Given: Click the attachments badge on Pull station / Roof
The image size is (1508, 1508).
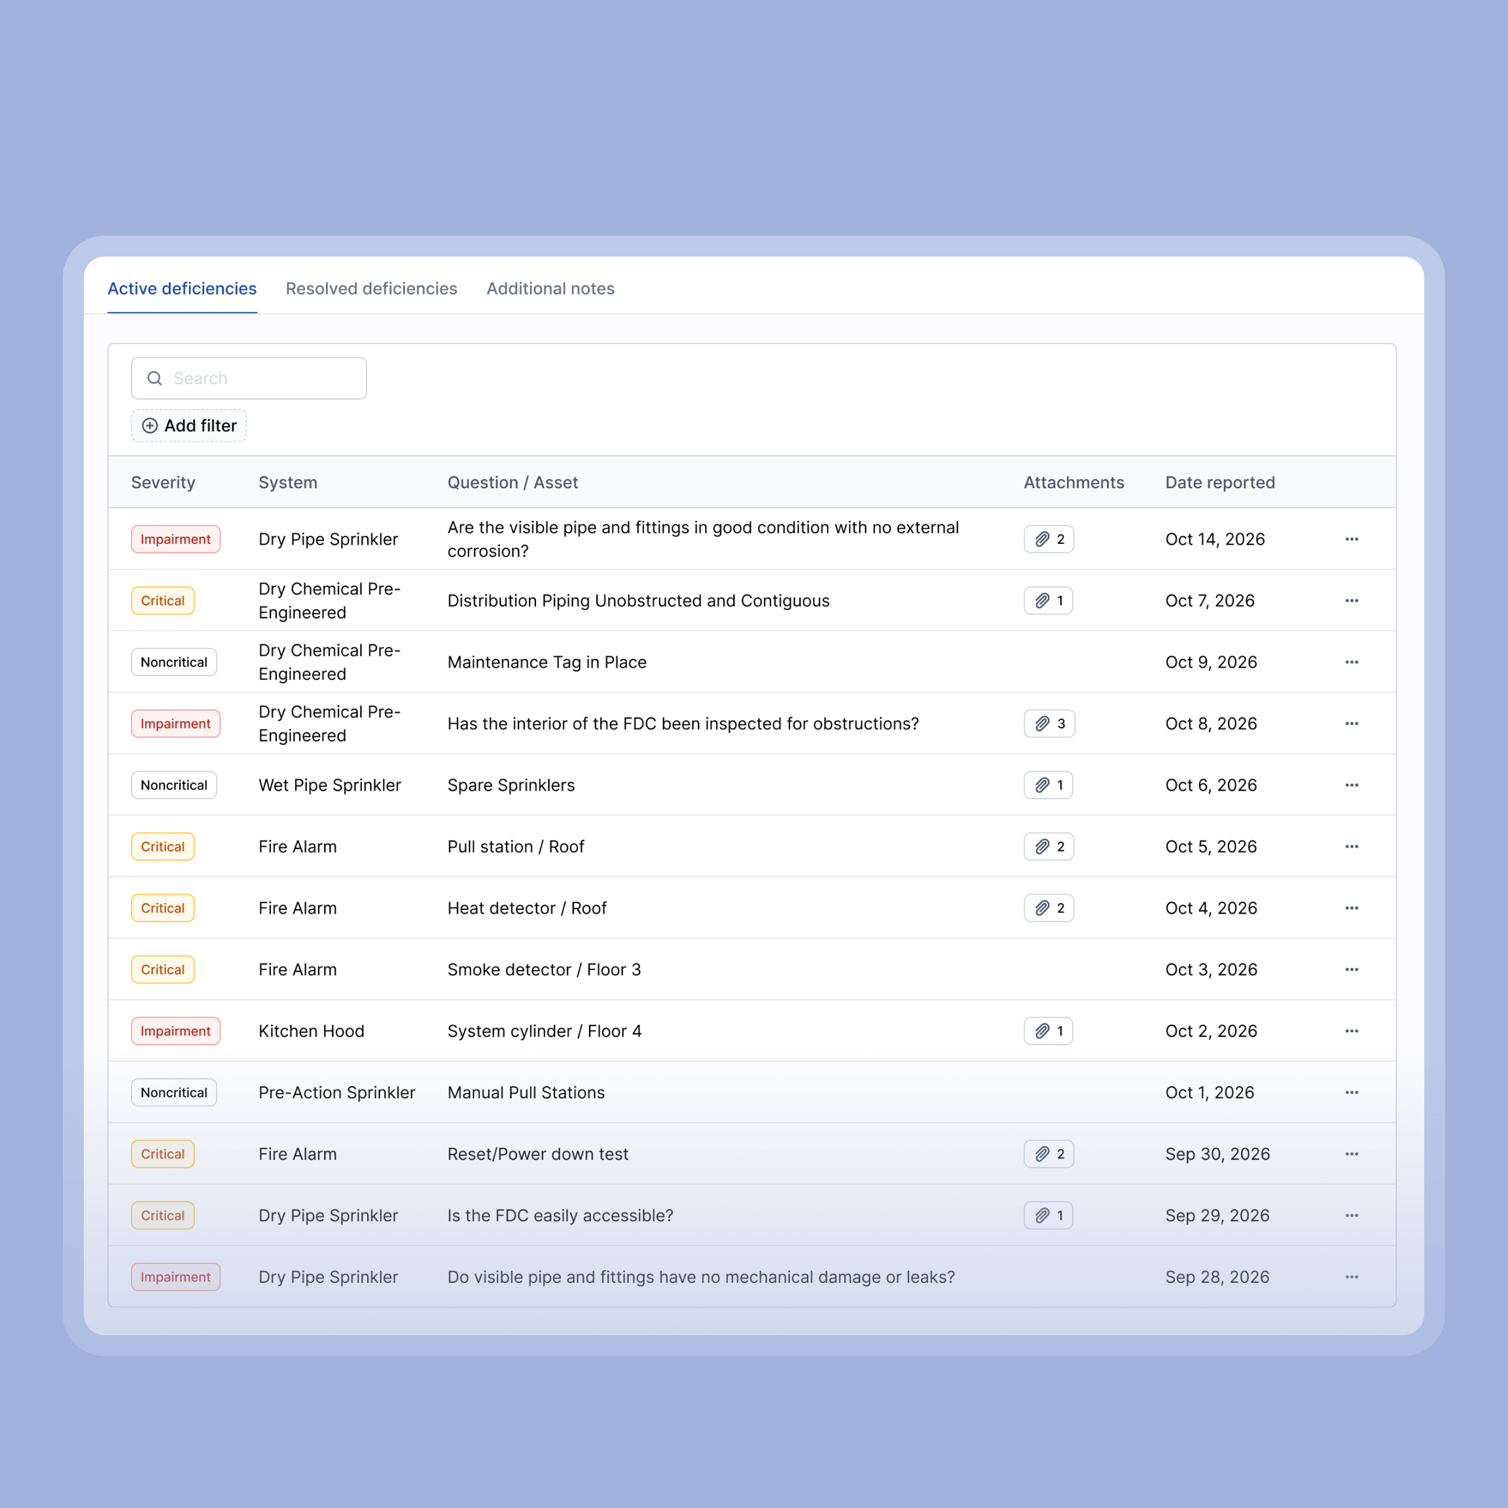Looking at the screenshot, I should click(x=1049, y=847).
